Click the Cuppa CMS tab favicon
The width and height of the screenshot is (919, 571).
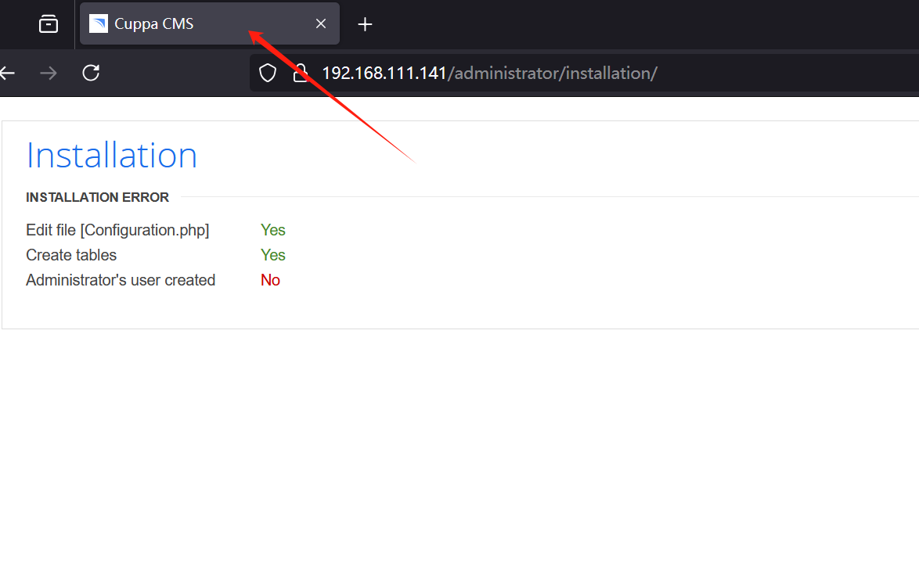[99, 24]
